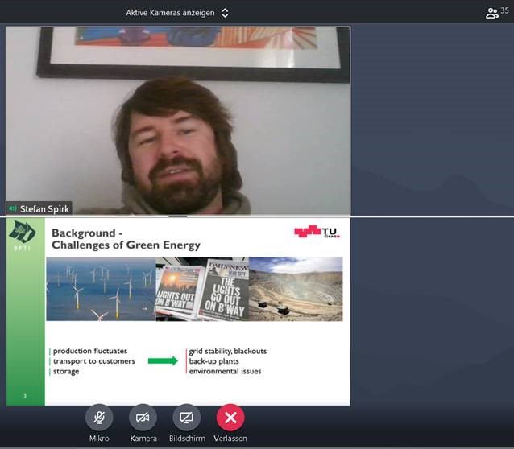Click the TU Graz logo on the slide
This screenshot has width=514, height=449.
point(317,232)
